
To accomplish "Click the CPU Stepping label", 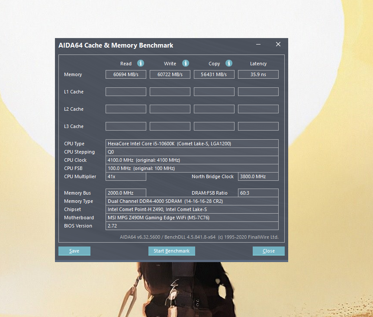I will [x=80, y=152].
